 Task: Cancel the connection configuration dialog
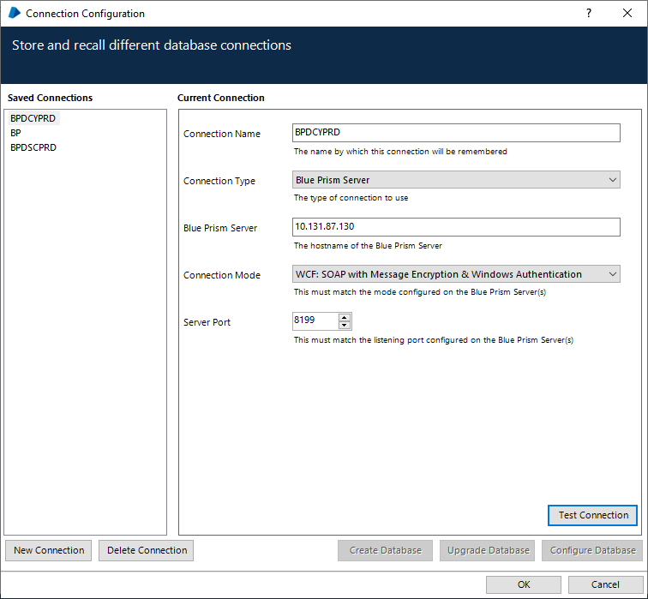pos(605,584)
